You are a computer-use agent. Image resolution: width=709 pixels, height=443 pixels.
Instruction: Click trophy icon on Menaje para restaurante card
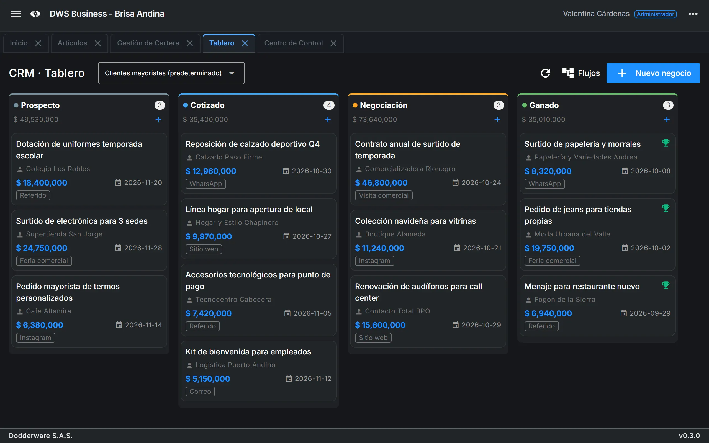click(666, 285)
